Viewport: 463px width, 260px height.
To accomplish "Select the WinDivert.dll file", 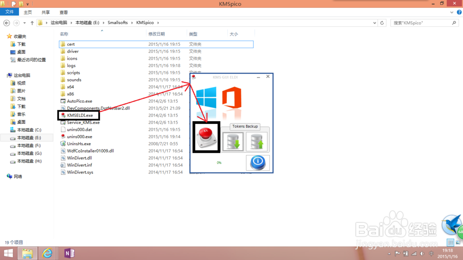I will [x=79, y=158].
